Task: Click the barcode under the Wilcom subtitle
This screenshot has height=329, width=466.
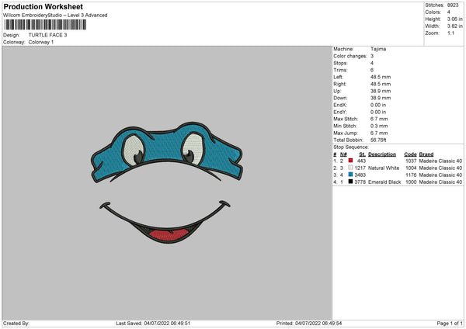Action: pos(45,25)
